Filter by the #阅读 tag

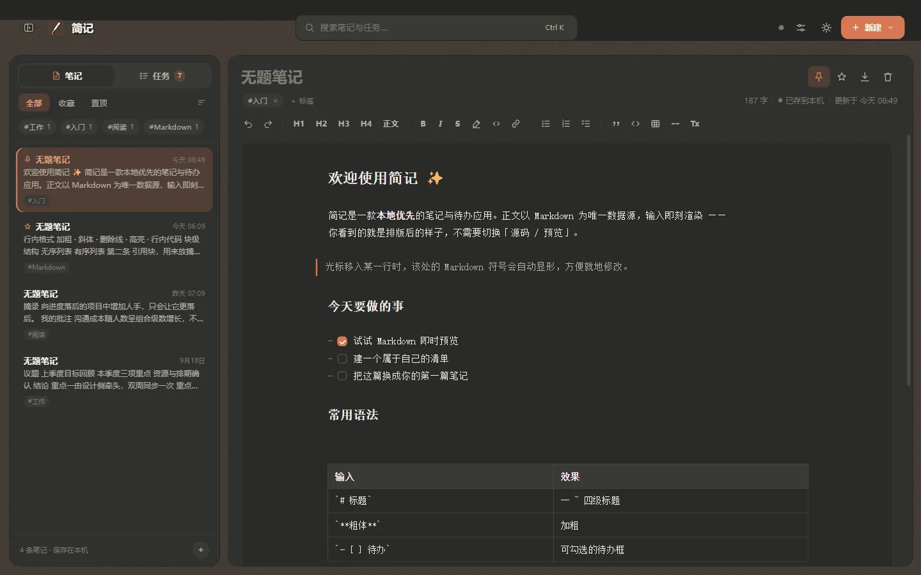[120, 126]
